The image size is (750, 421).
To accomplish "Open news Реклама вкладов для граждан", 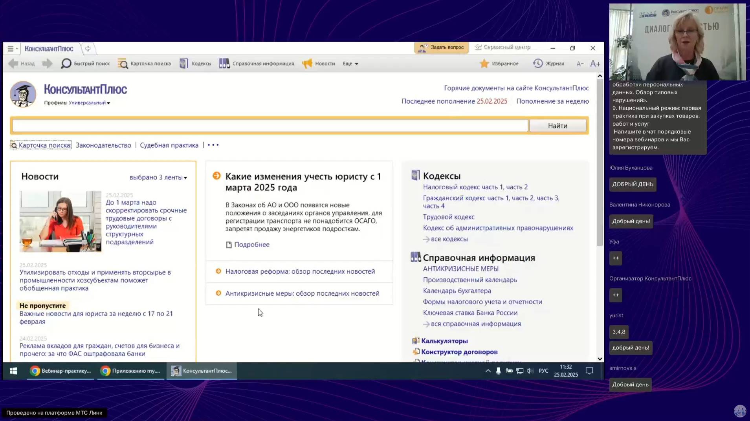I will [99, 350].
